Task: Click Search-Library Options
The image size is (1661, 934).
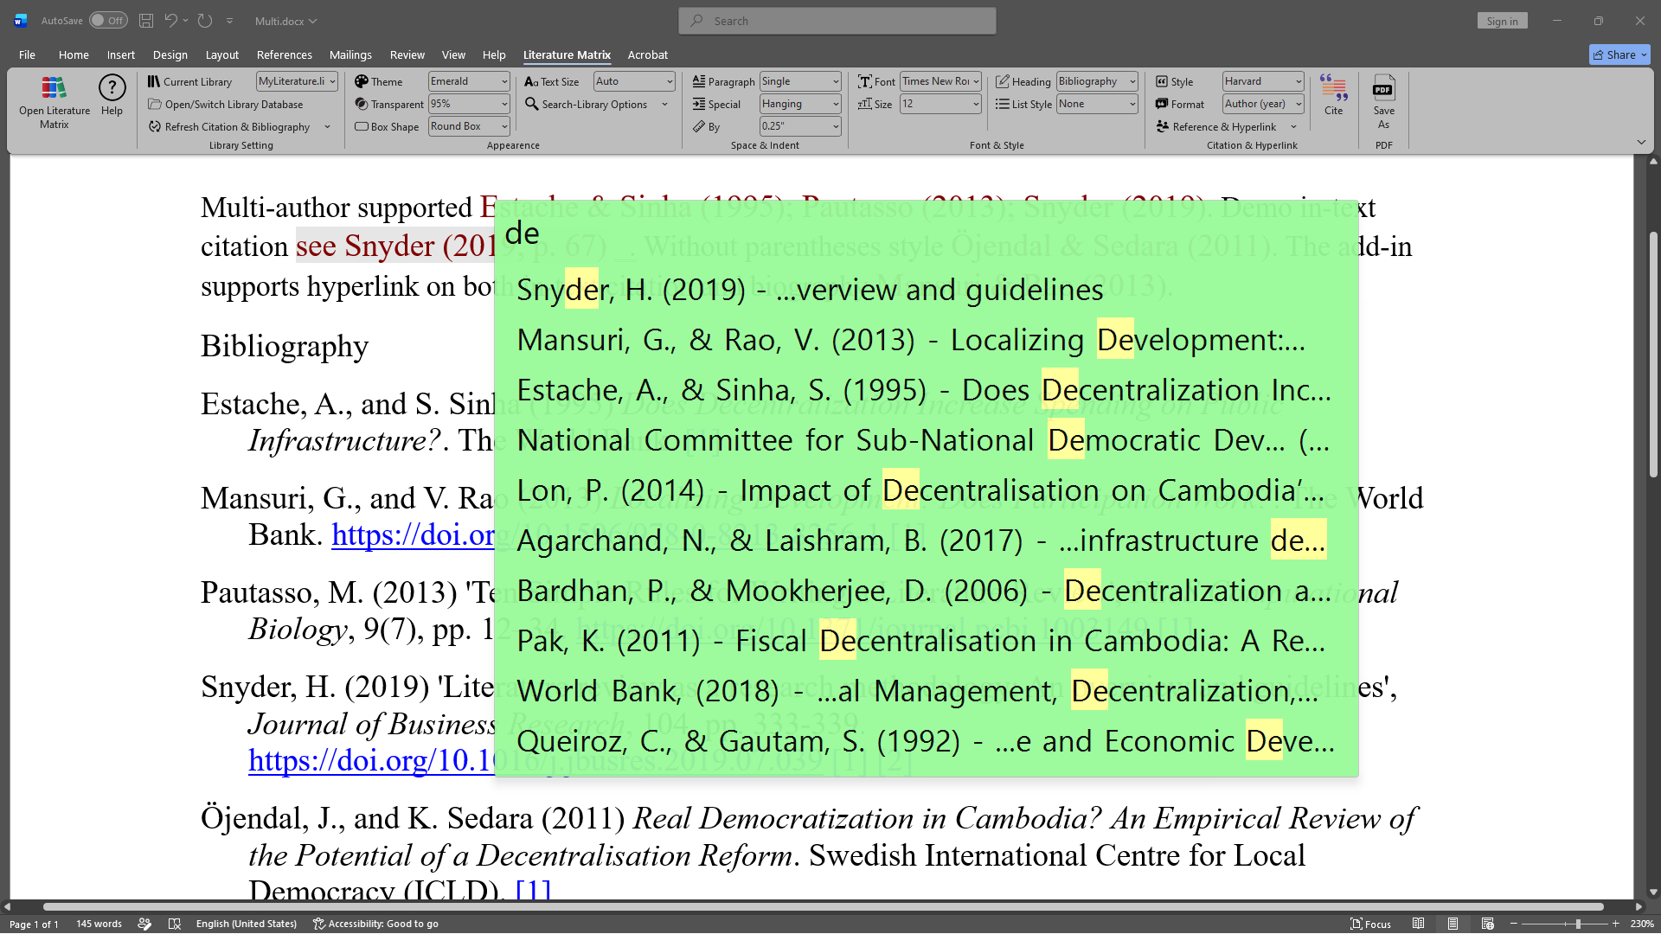Action: (587, 104)
